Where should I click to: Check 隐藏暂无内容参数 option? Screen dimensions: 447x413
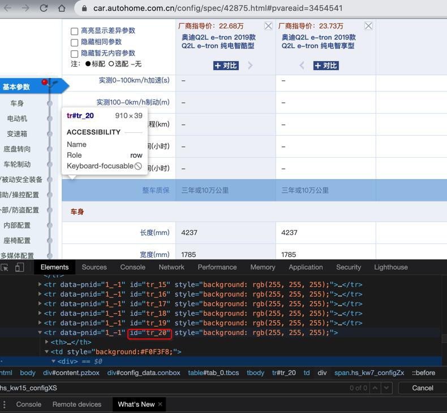pos(74,54)
